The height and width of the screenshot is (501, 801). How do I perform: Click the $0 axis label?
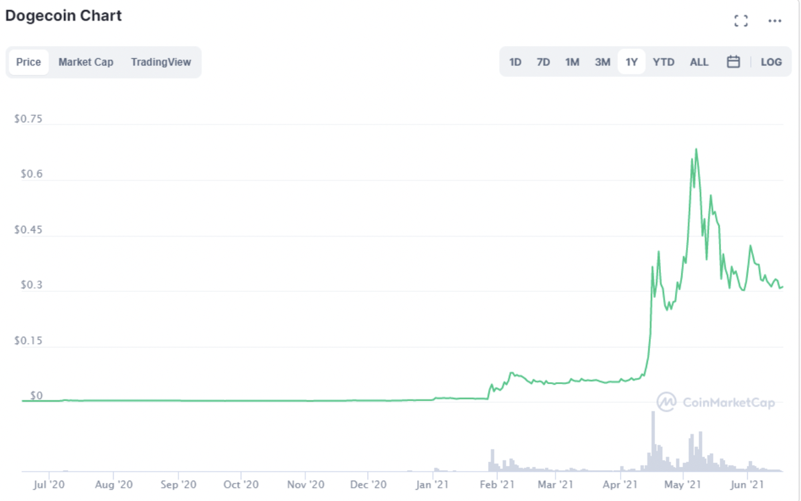(x=36, y=395)
